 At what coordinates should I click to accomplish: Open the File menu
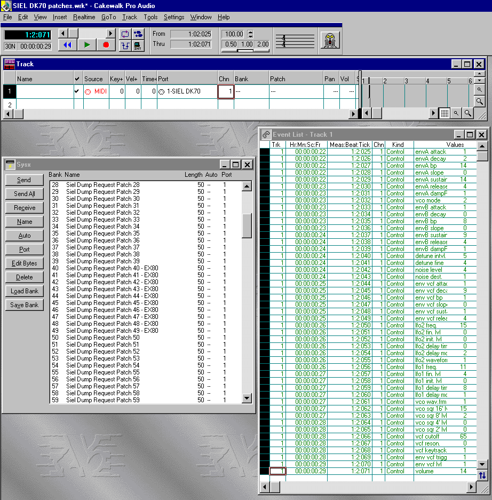pyautogui.click(x=7, y=17)
